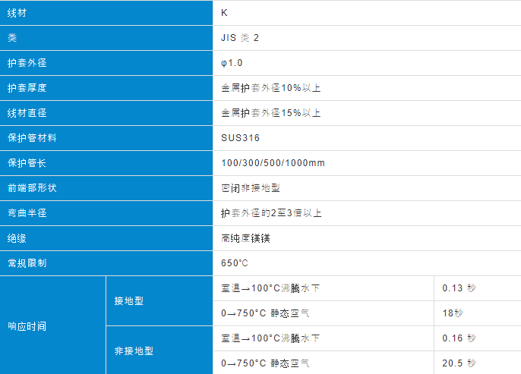Click the 弯曲半径 label

click(x=27, y=213)
